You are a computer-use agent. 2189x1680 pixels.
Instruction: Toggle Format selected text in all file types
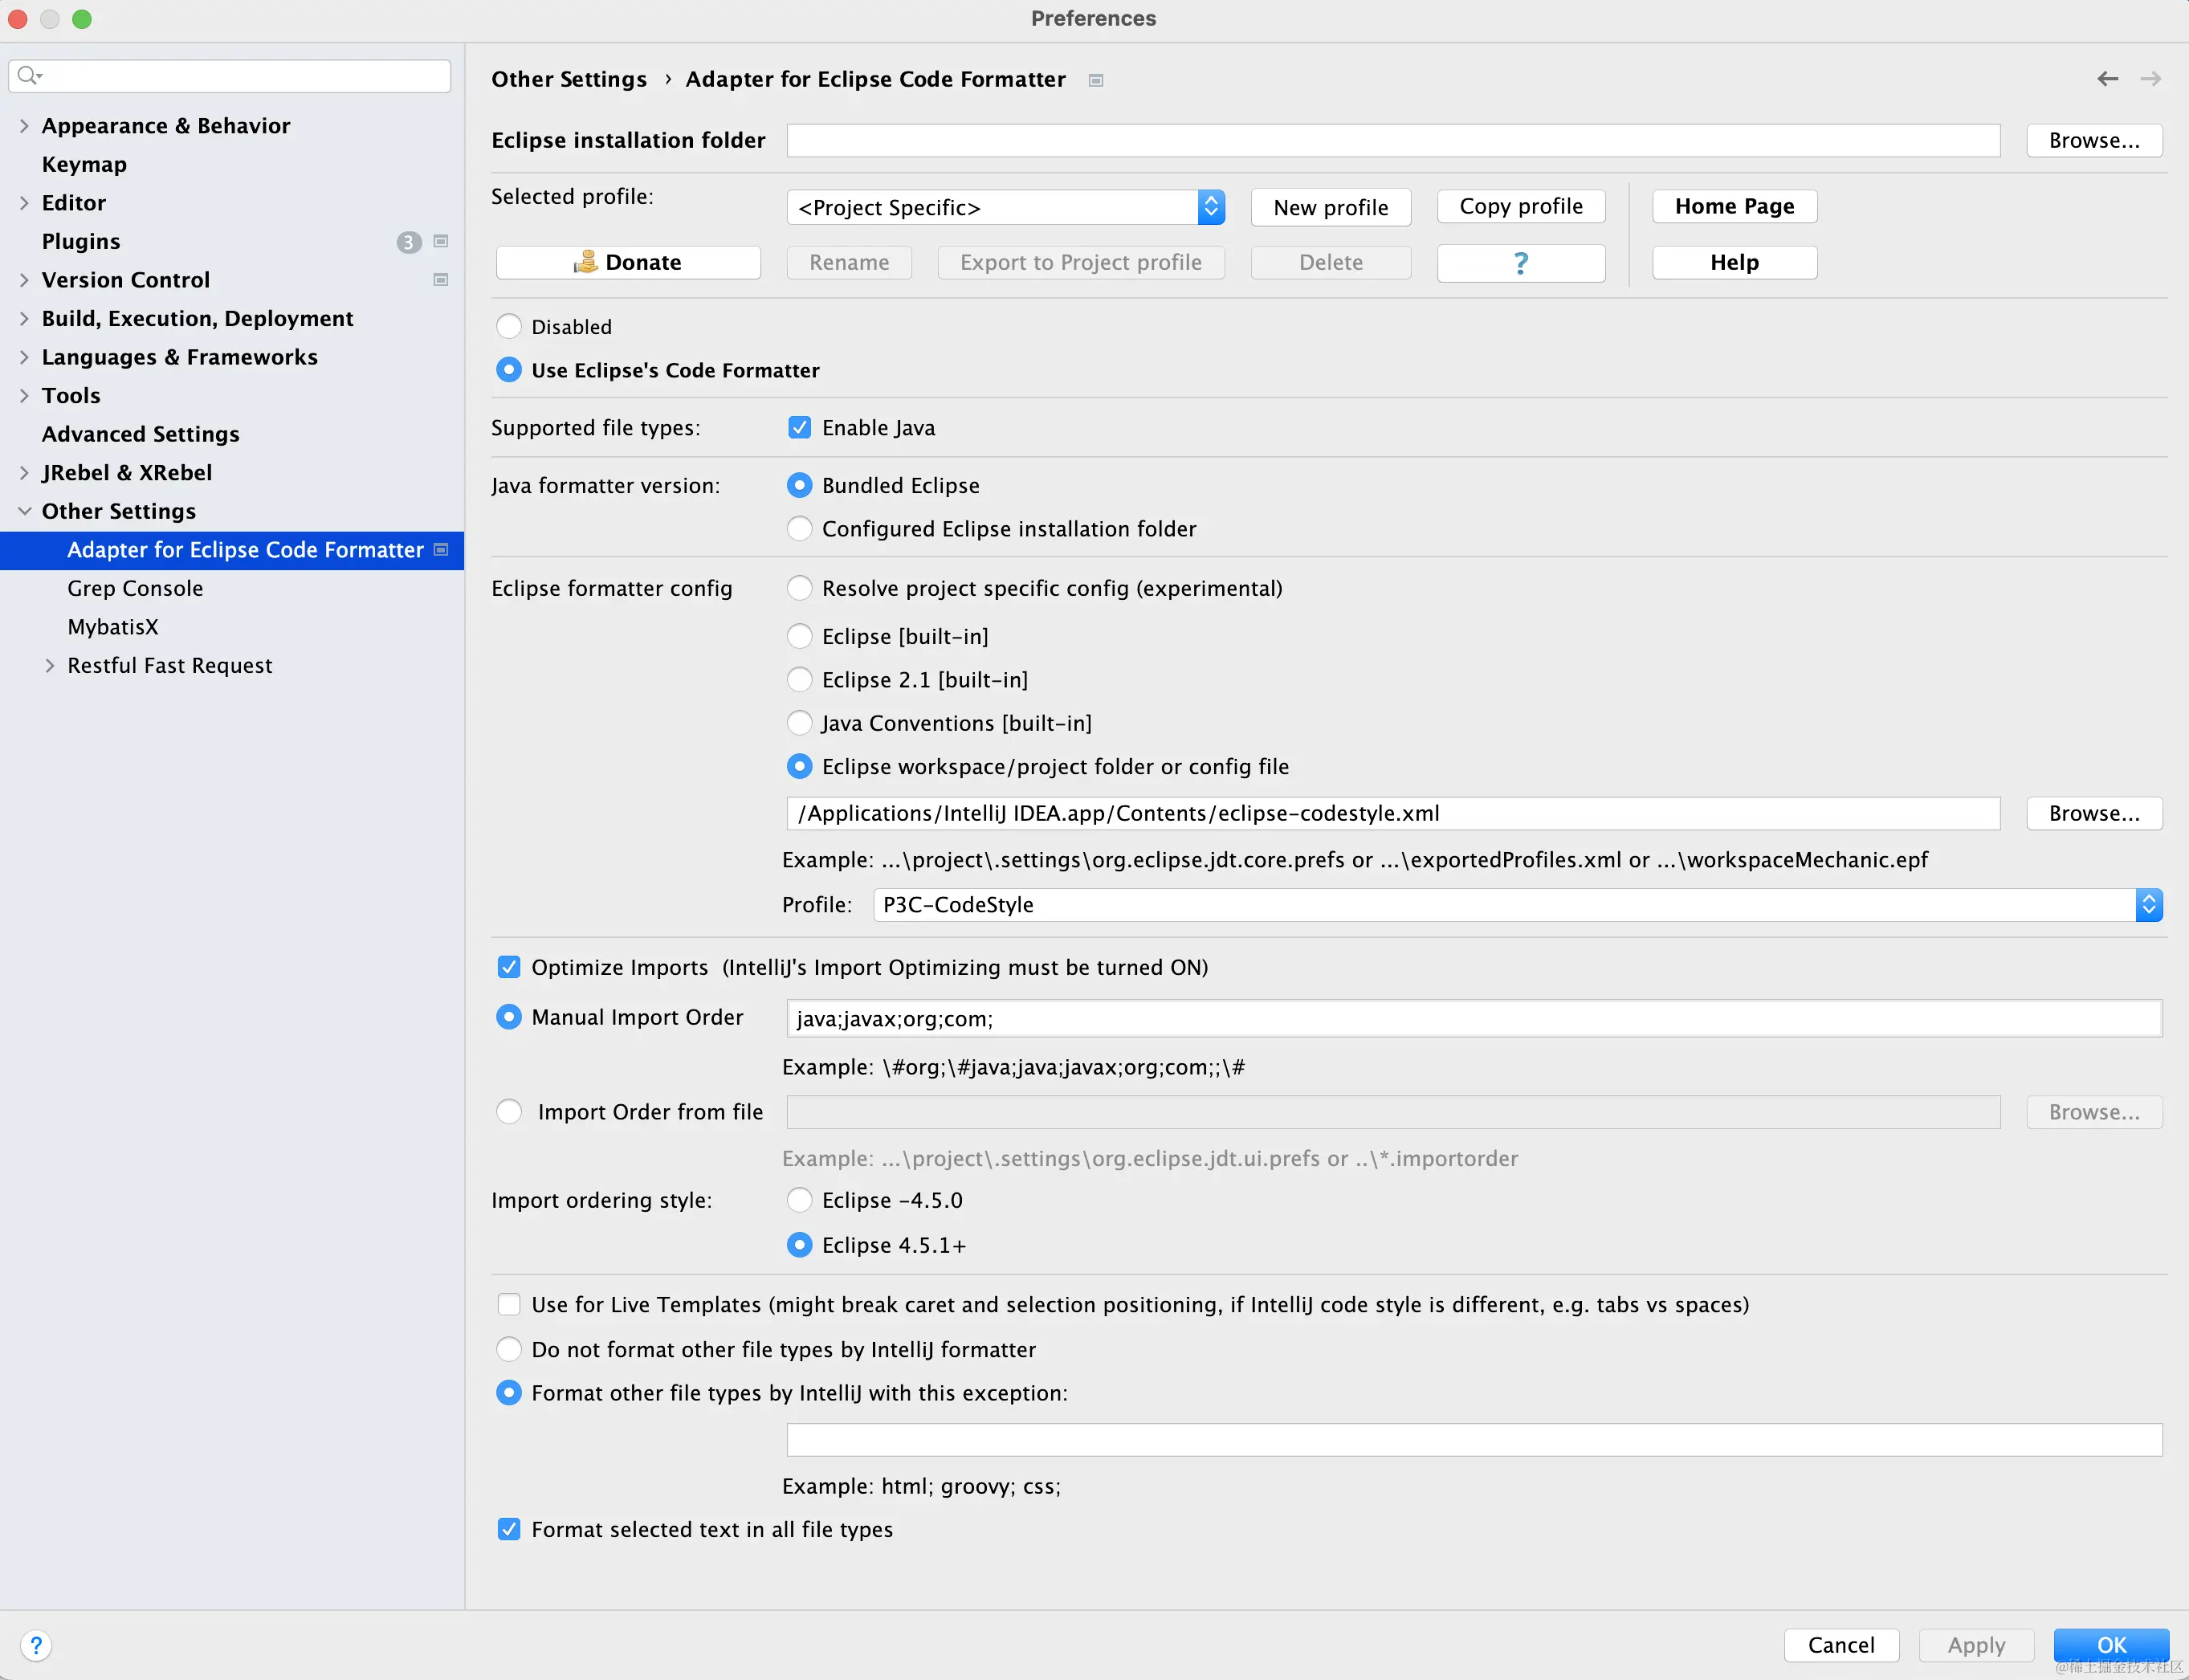509,1529
